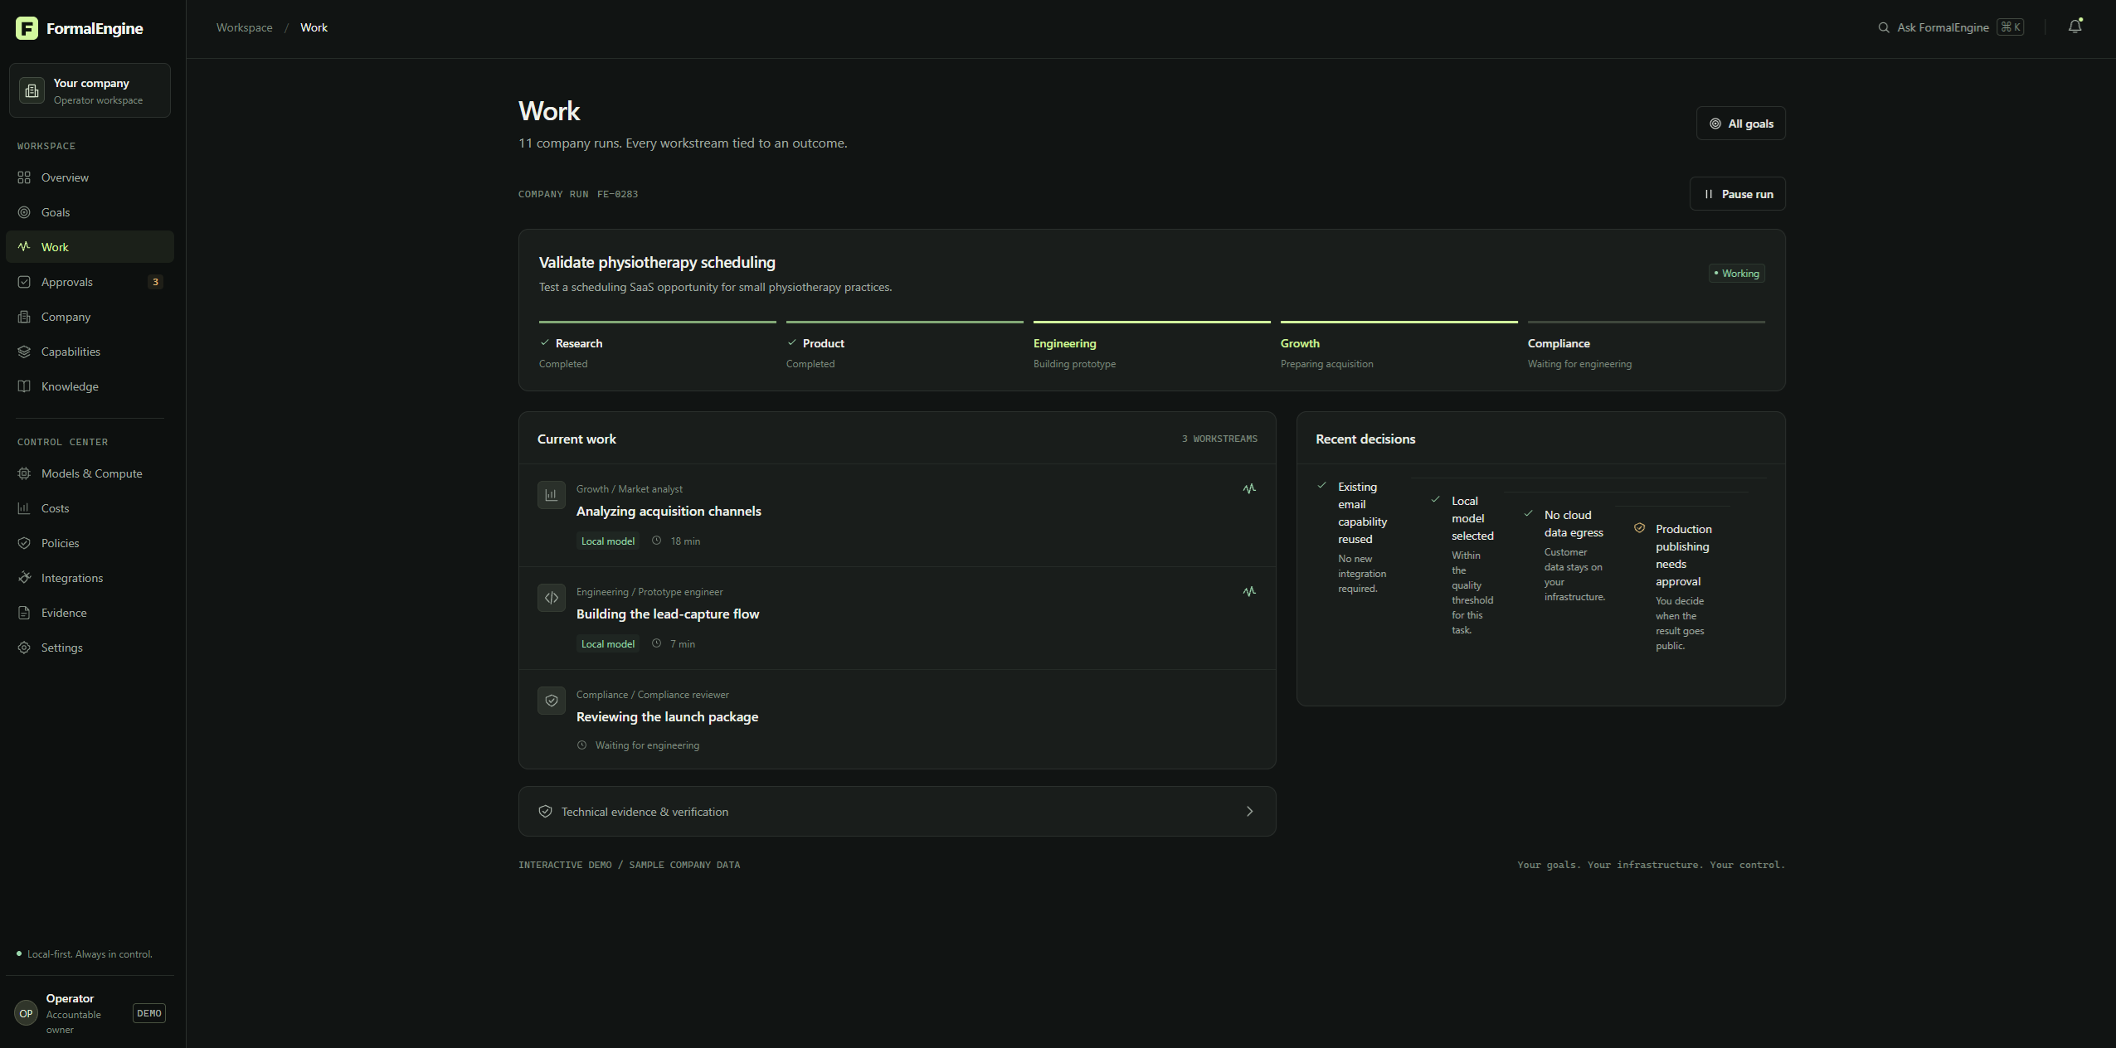This screenshot has height=1048, width=2116.
Task: Open Your company workspace switcher
Action: pyautogui.click(x=90, y=90)
